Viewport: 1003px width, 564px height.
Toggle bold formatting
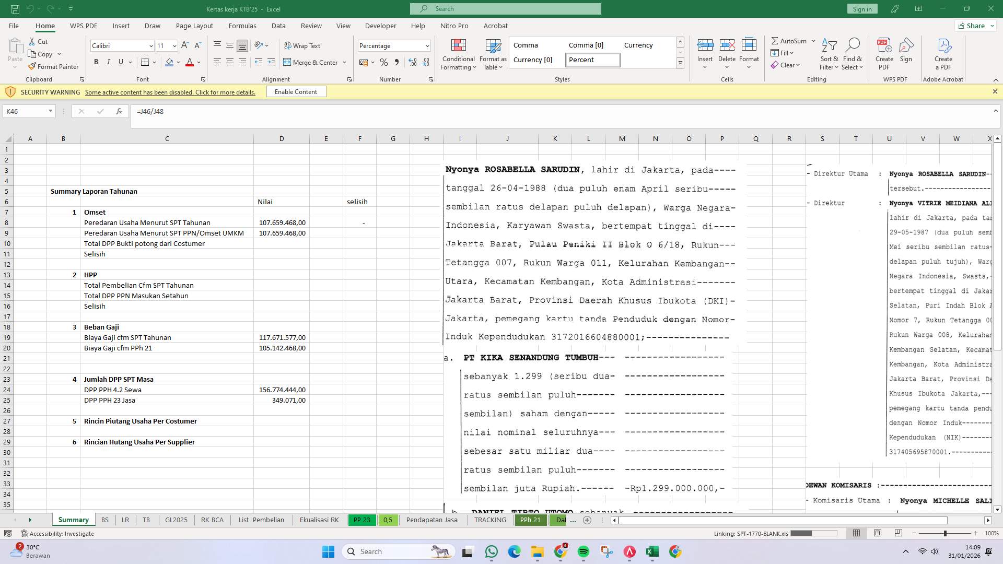pos(96,62)
